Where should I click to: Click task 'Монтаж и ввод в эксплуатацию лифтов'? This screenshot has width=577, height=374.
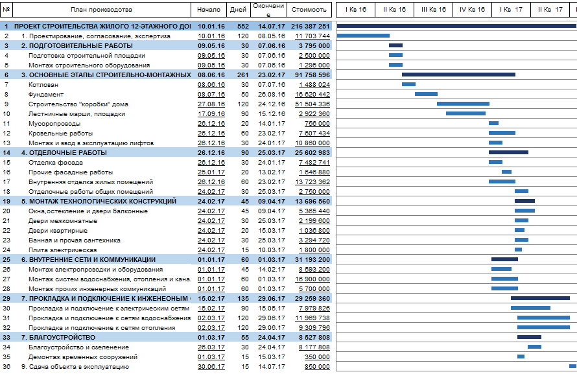tap(91, 143)
